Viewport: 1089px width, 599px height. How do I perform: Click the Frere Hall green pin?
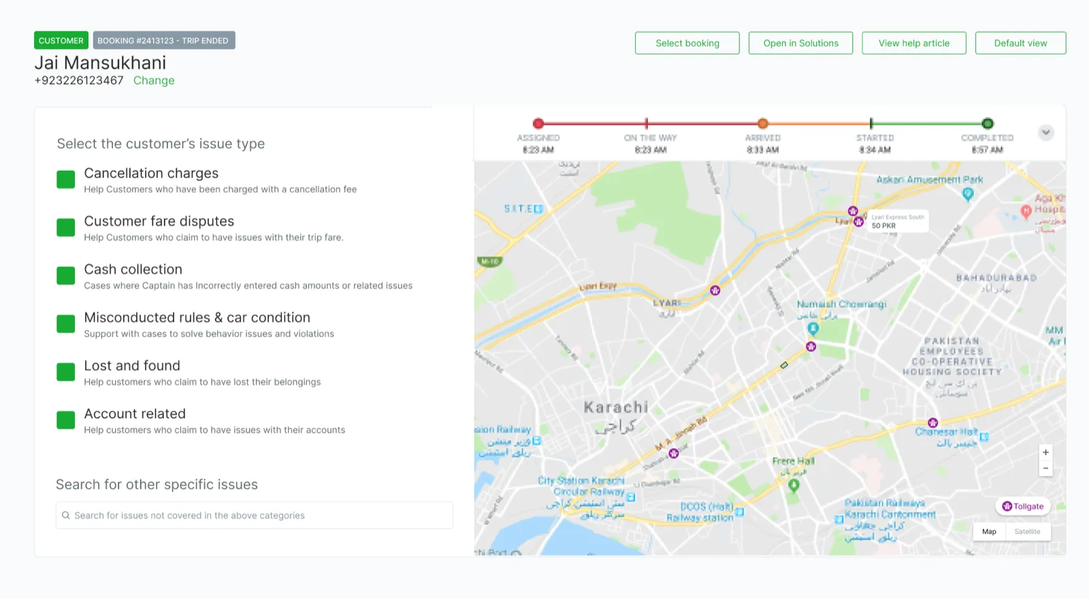794,486
